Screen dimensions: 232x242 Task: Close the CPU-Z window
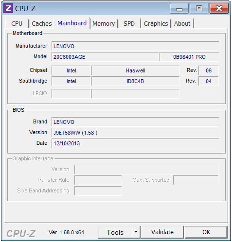click(x=219, y=8)
